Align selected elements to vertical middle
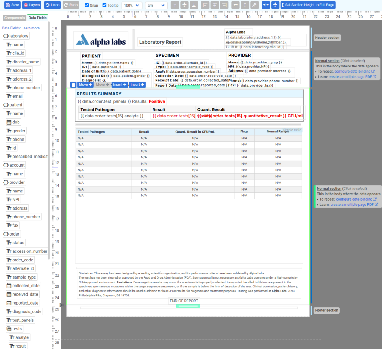The height and width of the screenshot is (349, 382). coord(184,5)
